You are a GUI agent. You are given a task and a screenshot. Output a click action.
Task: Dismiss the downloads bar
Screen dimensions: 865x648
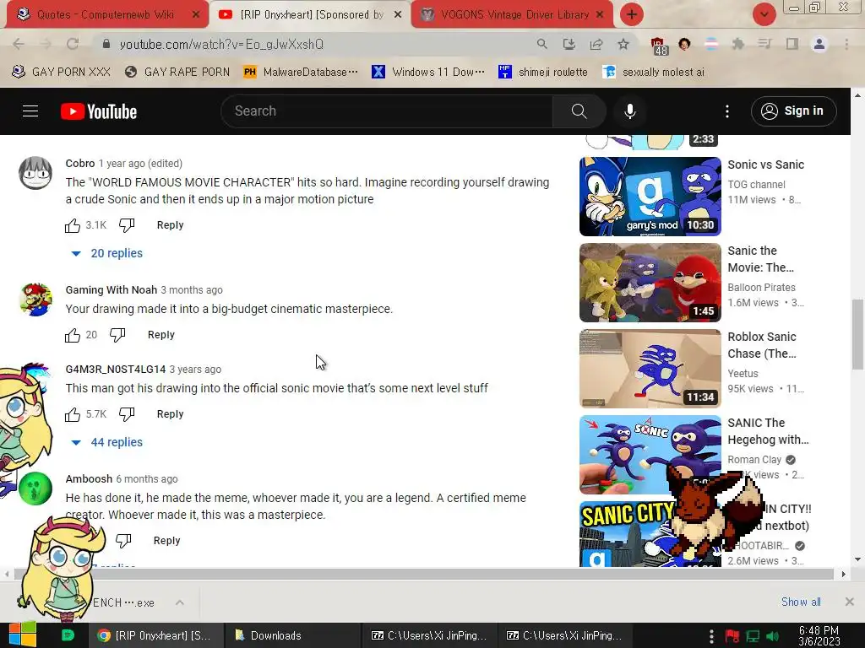click(x=850, y=602)
